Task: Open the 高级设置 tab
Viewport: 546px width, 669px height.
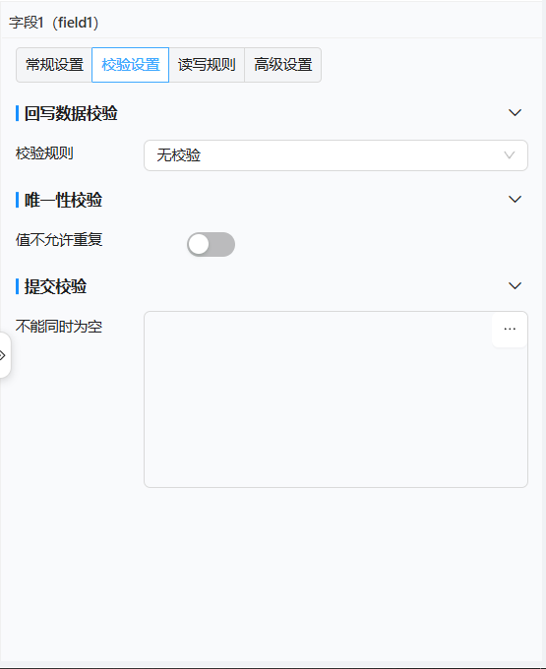Action: point(282,65)
